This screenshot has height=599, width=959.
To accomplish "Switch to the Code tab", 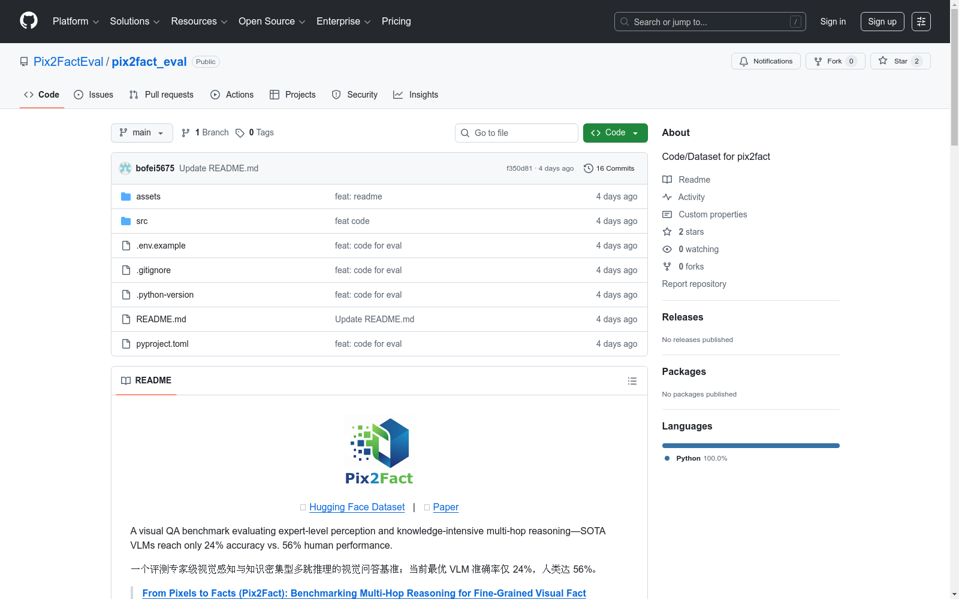I will [41, 95].
